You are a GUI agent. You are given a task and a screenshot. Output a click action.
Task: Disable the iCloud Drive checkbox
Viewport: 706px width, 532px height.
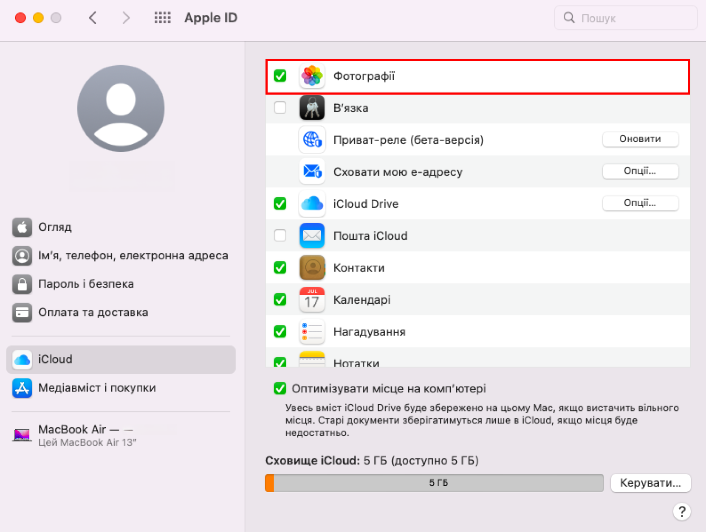280,204
